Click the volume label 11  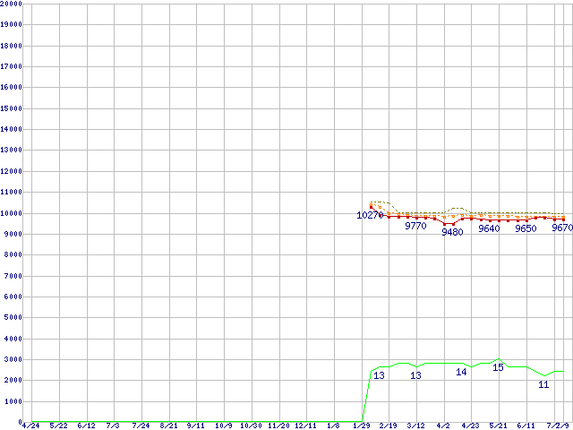point(543,384)
